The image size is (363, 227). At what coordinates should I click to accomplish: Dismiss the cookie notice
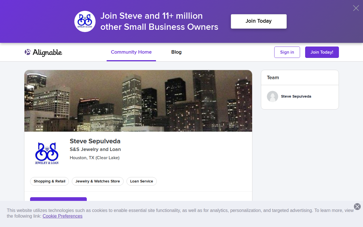click(x=357, y=207)
